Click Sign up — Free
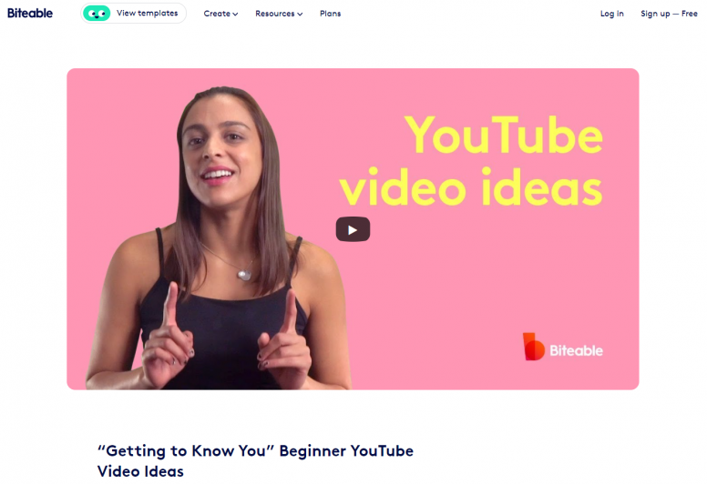The width and height of the screenshot is (707, 484). (669, 14)
